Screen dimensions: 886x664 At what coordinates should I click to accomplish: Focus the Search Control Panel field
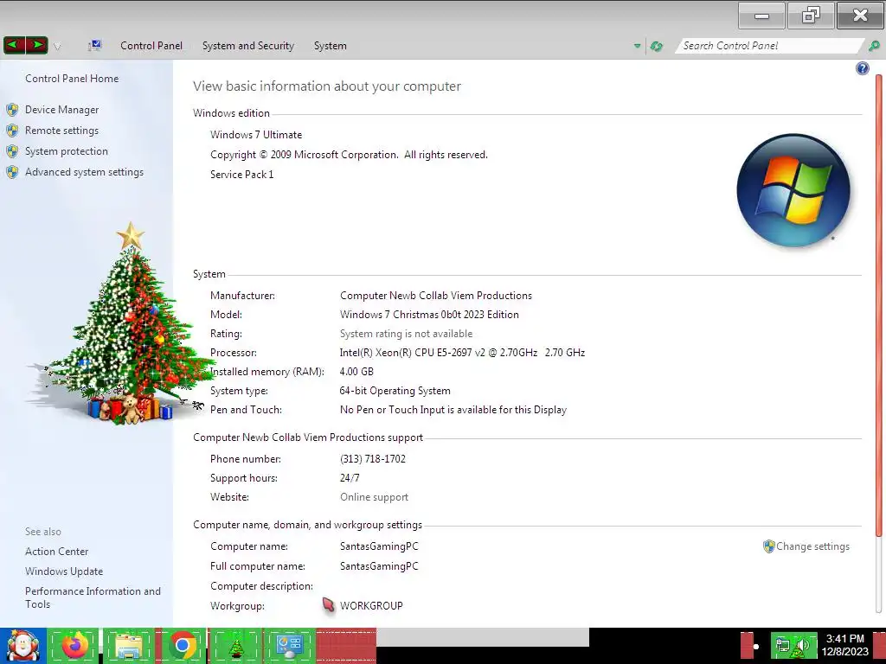[768, 46]
